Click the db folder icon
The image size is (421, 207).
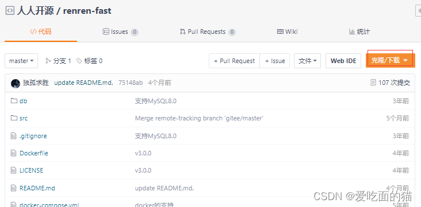[x=14, y=101]
